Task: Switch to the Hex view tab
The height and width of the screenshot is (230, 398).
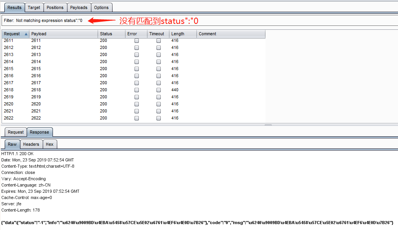Action: pyautogui.click(x=50, y=144)
